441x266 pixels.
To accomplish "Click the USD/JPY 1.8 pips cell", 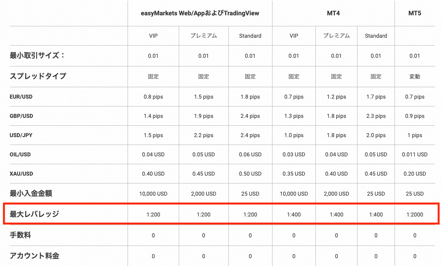I will pyautogui.click(x=336, y=135).
